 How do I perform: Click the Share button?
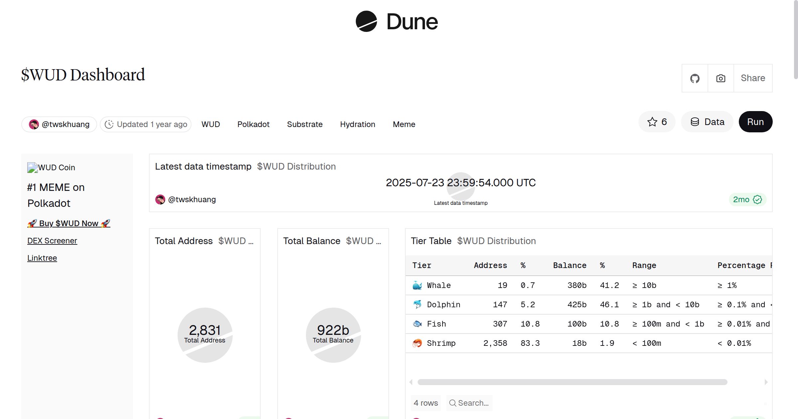752,78
